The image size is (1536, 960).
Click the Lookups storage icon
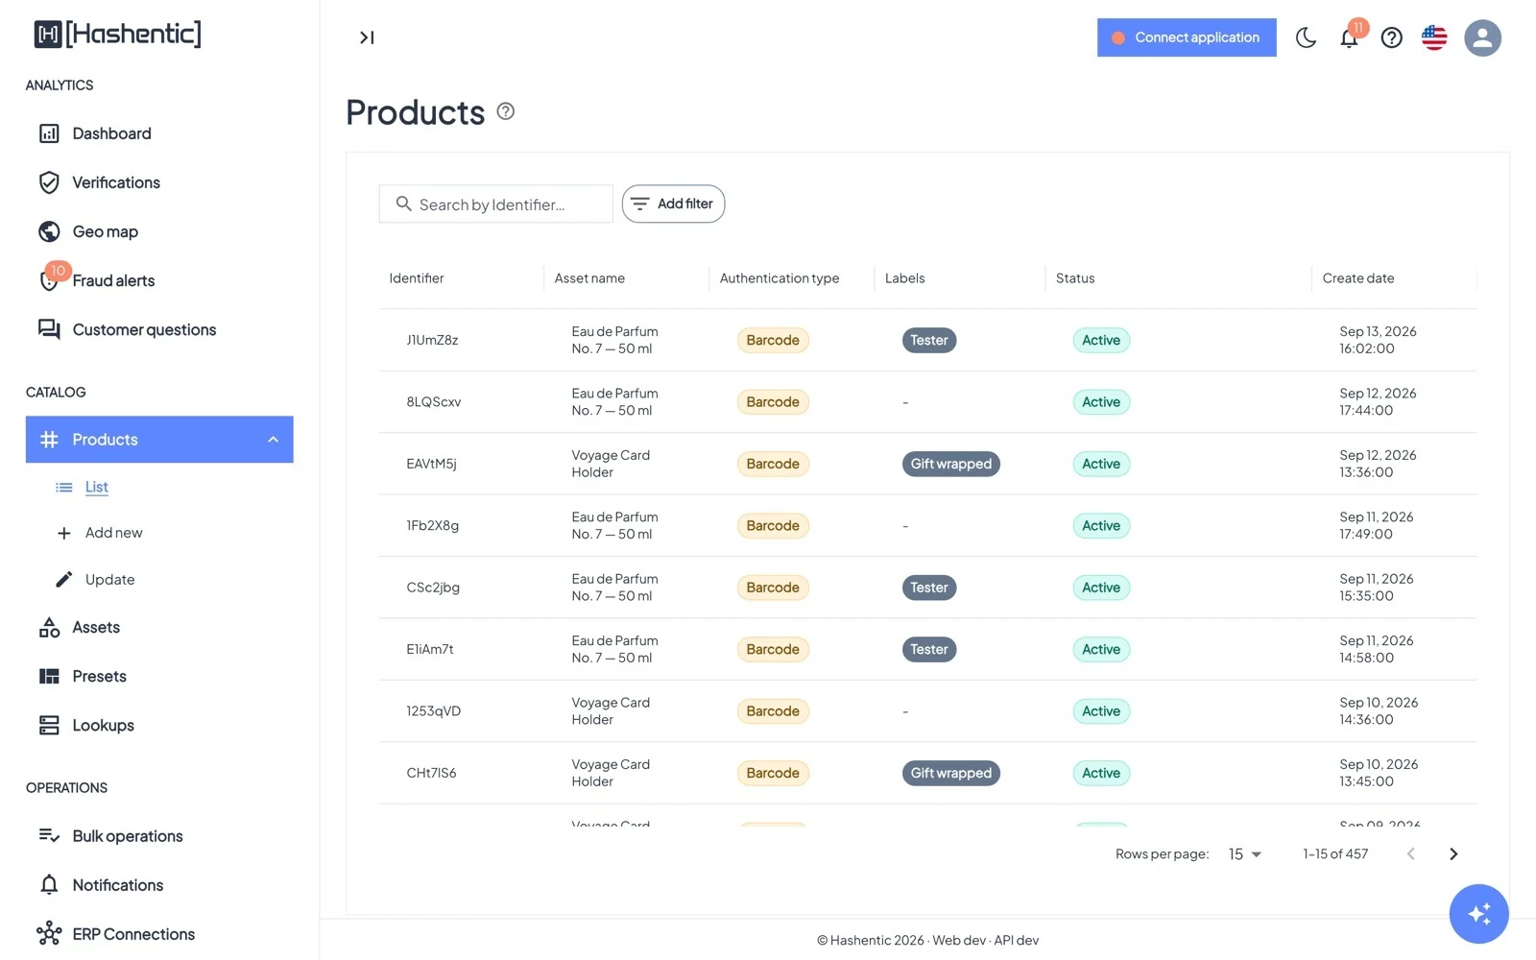tap(49, 726)
